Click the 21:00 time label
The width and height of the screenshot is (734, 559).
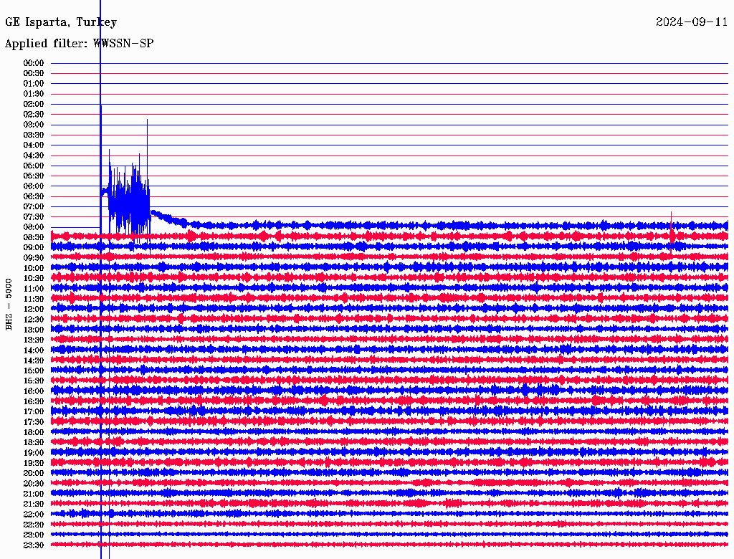(34, 494)
